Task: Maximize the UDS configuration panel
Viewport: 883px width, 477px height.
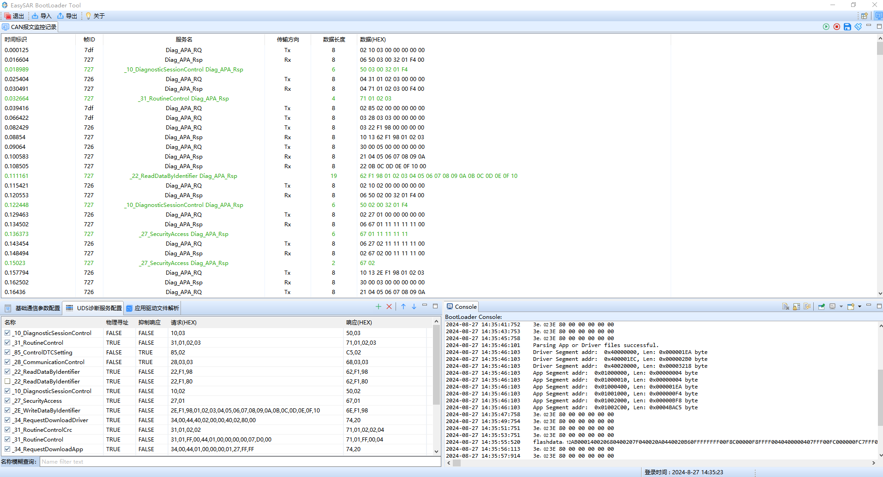Action: point(435,306)
